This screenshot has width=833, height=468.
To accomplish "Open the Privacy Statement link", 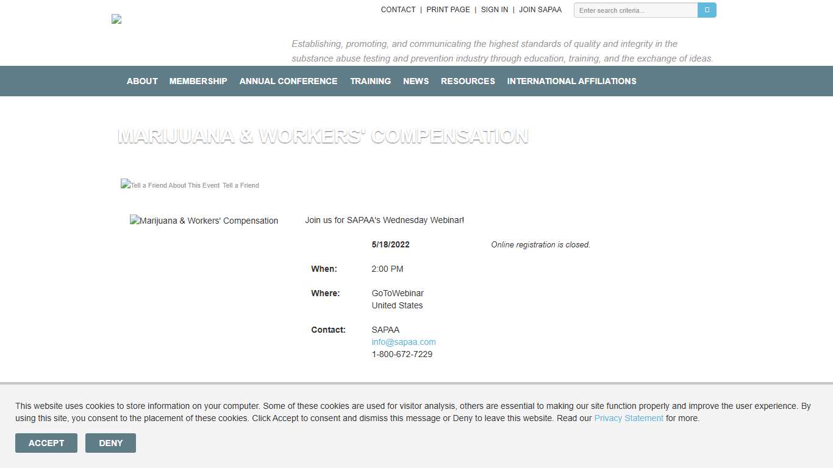I will coord(629,418).
